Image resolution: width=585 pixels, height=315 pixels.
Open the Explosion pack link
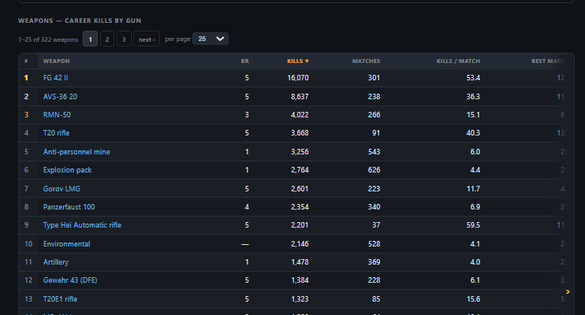[x=67, y=170]
